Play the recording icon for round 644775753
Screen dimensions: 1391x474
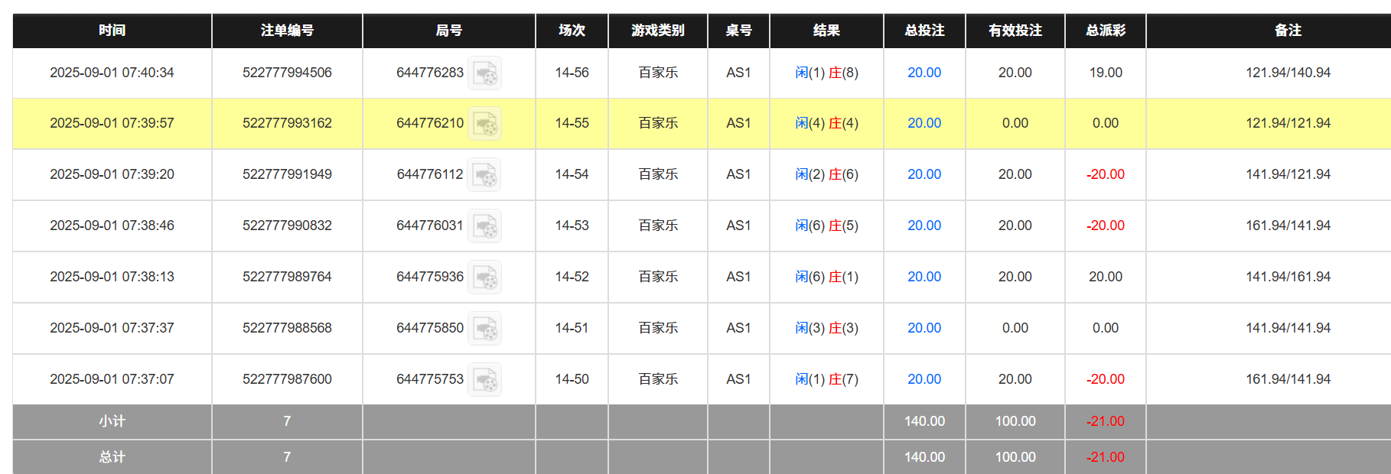(x=485, y=379)
